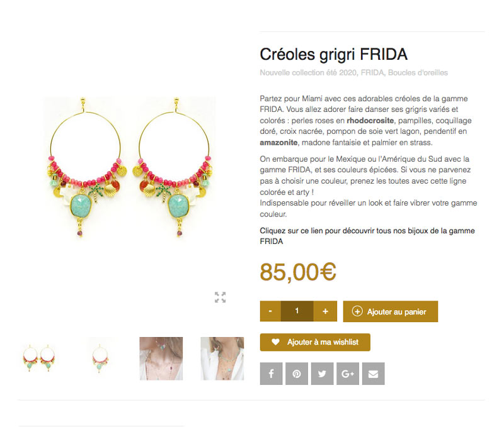Select thumbnail showing single earring
Screen dimensions: 504x427
100,358
